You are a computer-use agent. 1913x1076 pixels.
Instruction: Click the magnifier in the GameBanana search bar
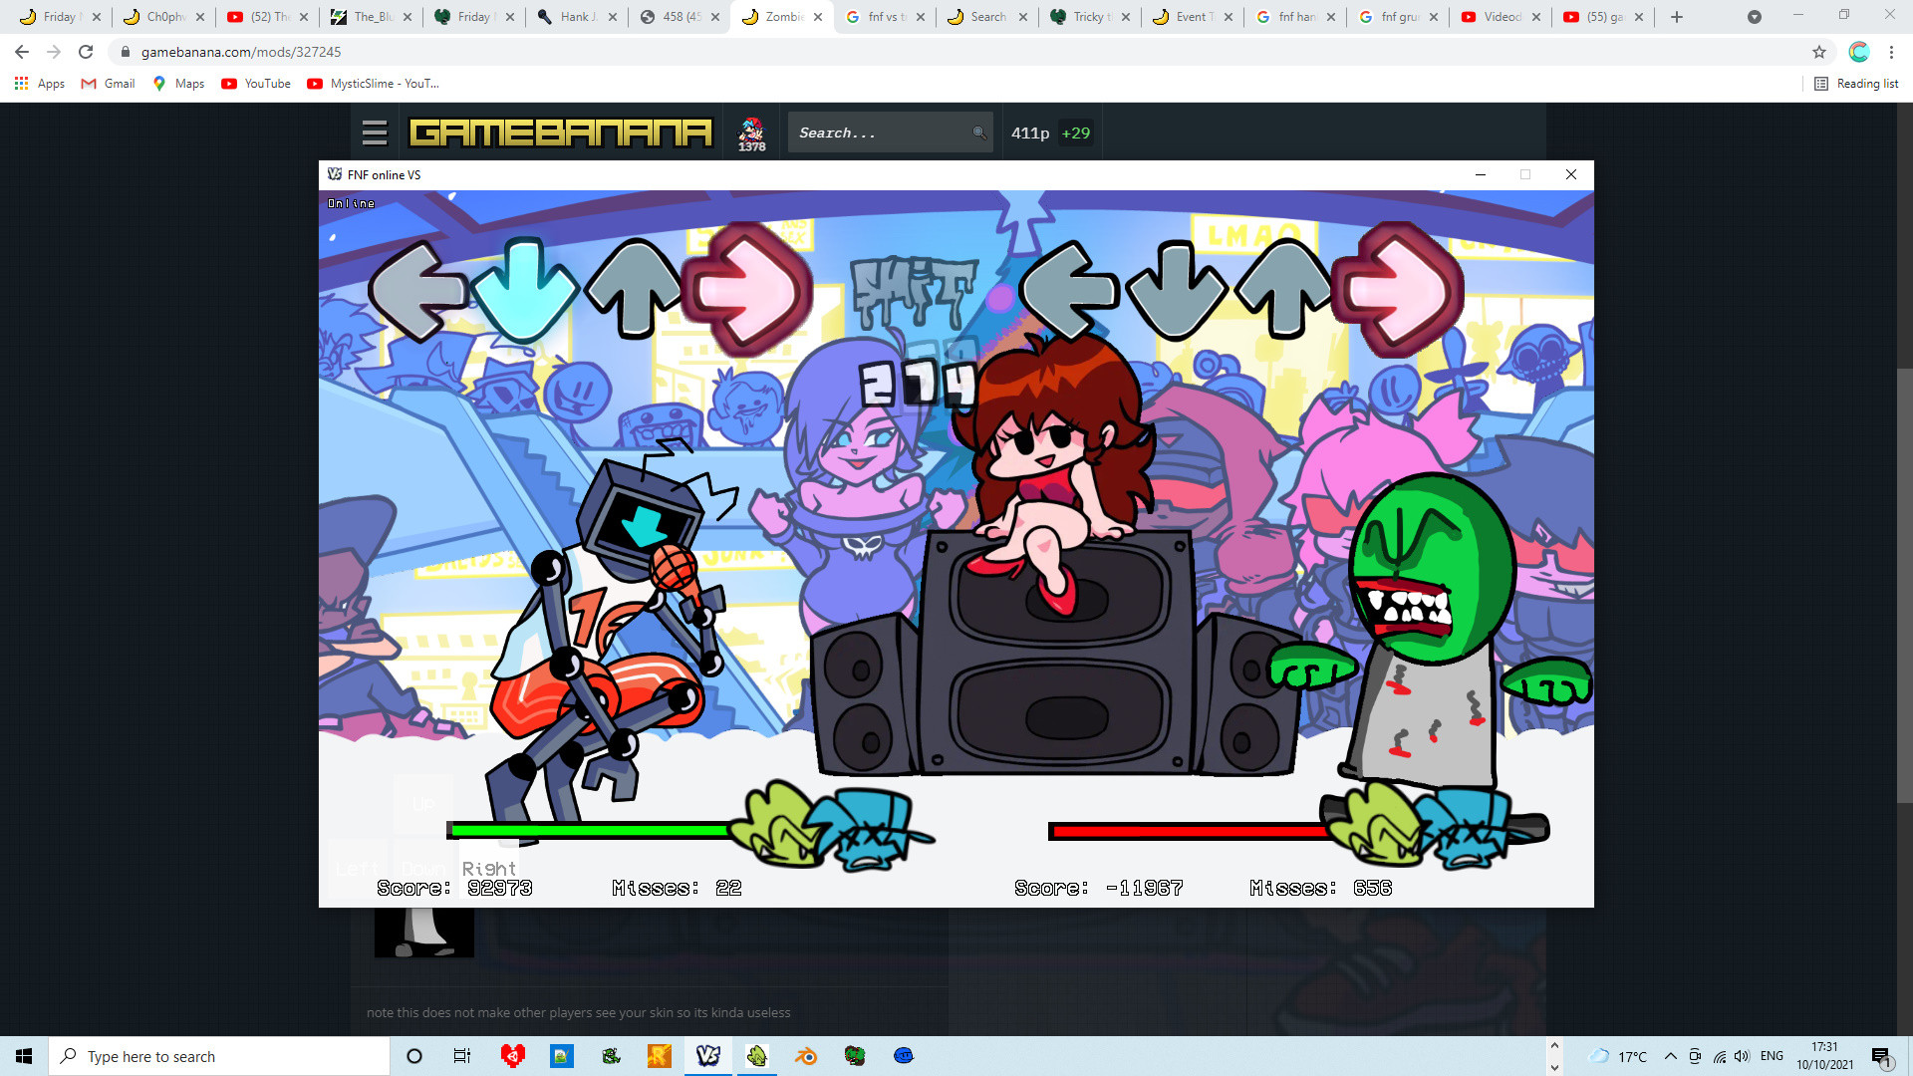point(977,132)
